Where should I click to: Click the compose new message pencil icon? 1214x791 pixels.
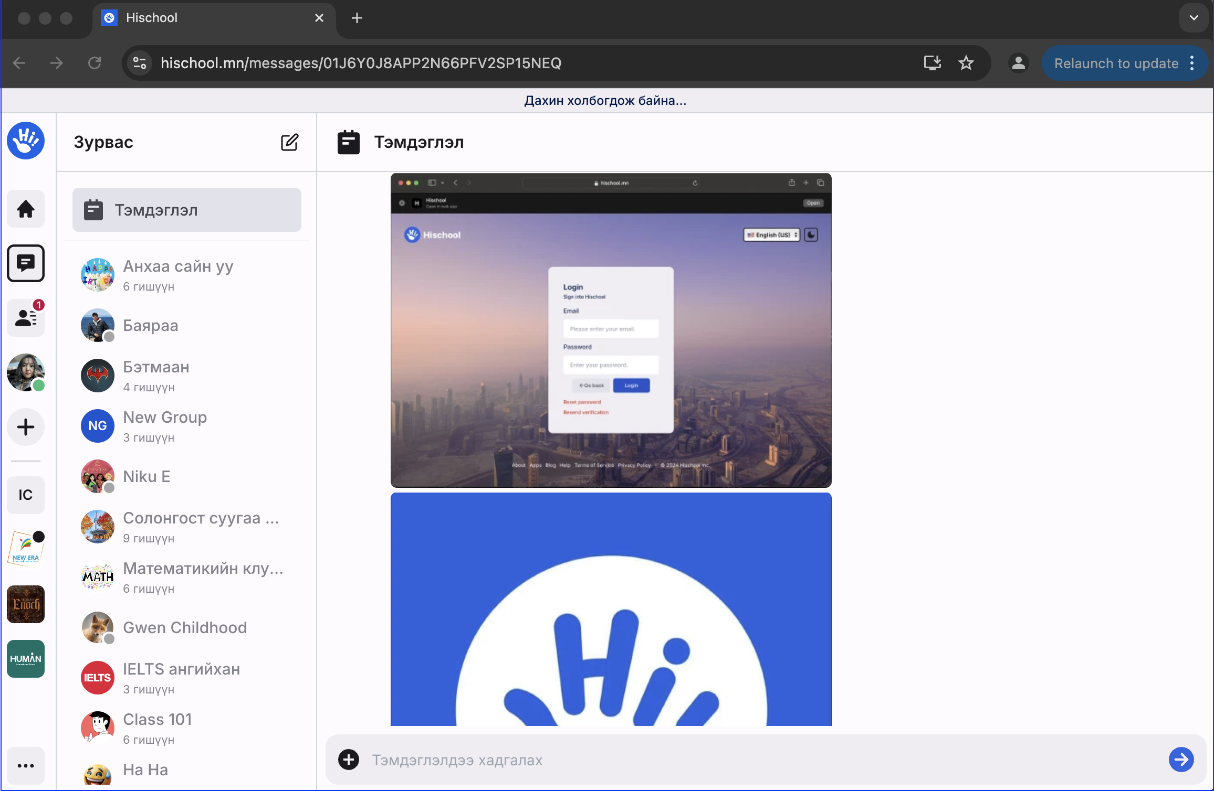point(289,142)
